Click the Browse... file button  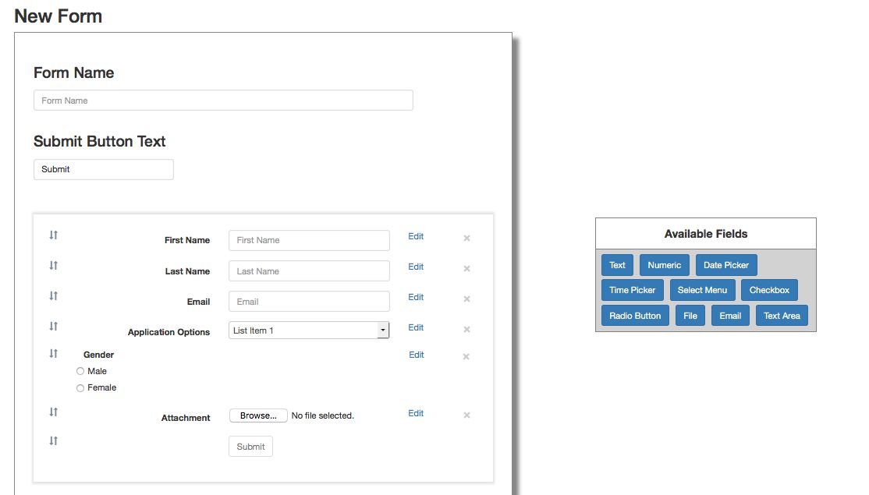click(x=258, y=415)
